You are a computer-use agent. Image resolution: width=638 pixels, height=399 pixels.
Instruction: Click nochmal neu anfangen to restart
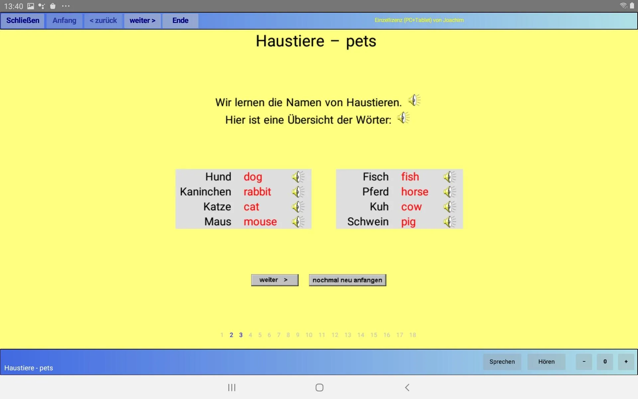click(x=347, y=280)
